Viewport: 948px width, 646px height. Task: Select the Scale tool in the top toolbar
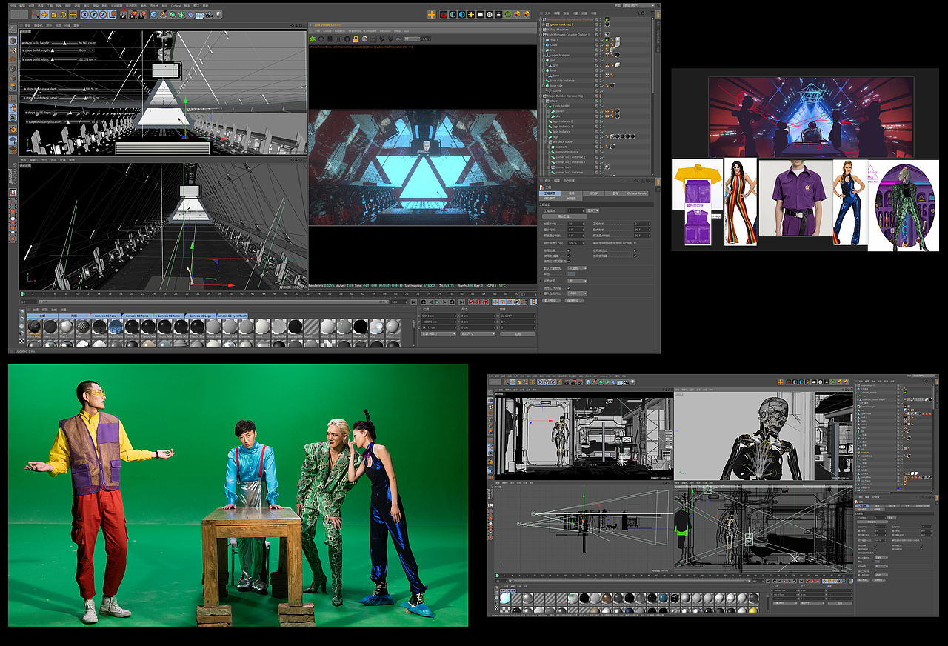[x=54, y=14]
